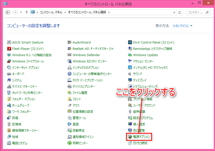This screenshot has height=151, width=215.
Task: Open the 記憶域 link
Action: coord(17,124)
